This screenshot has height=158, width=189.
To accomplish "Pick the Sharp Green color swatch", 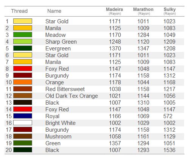I will click(x=23, y=41).
